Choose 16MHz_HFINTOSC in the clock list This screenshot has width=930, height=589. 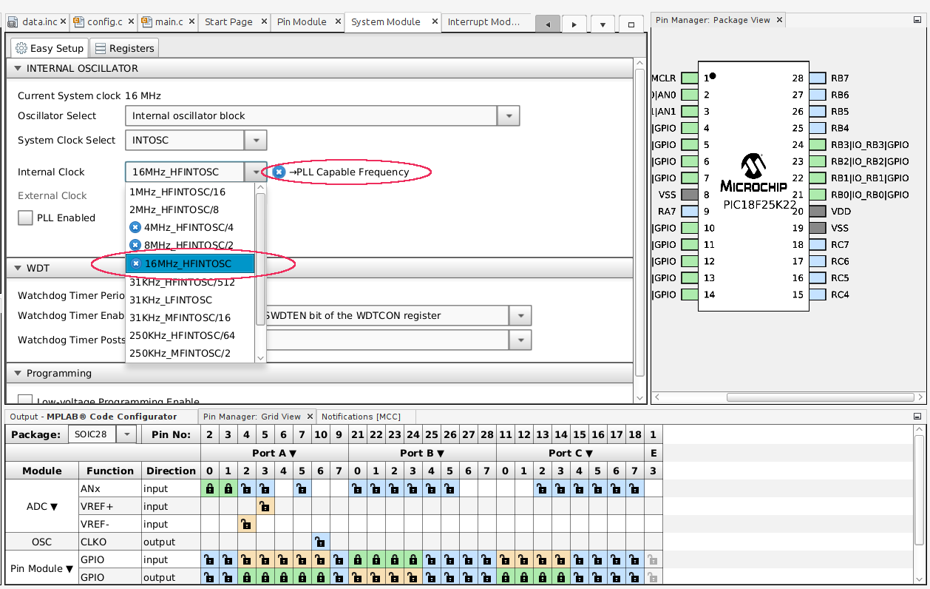190,263
